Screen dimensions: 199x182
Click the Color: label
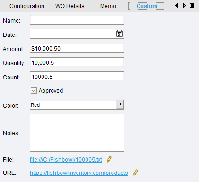click(x=10, y=106)
